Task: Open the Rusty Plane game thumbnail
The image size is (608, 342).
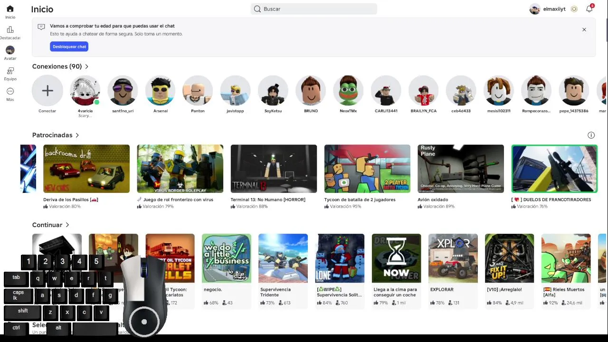Action: [x=461, y=169]
